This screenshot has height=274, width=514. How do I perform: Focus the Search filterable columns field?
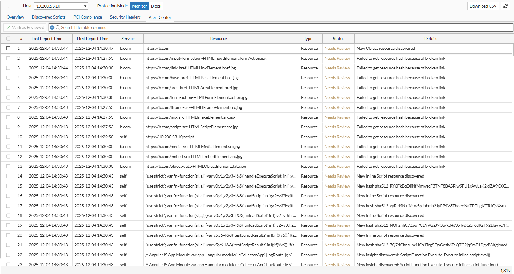pos(273,28)
